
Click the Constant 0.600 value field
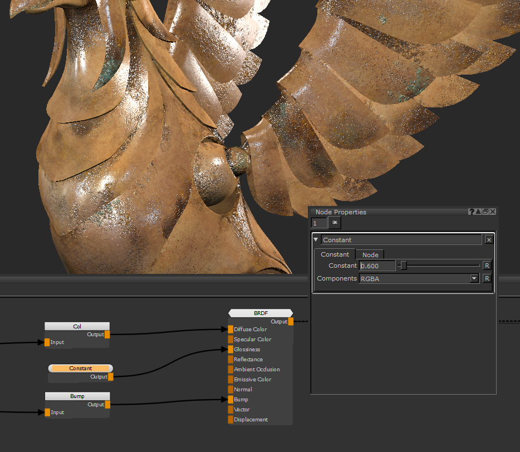[x=377, y=266]
